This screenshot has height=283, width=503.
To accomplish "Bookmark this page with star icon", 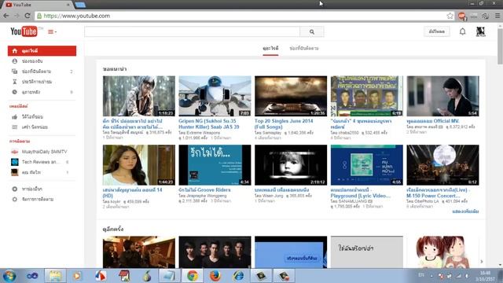I will coord(450,16).
